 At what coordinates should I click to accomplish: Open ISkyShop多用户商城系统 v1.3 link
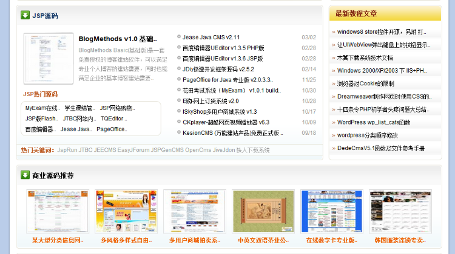(x=220, y=112)
